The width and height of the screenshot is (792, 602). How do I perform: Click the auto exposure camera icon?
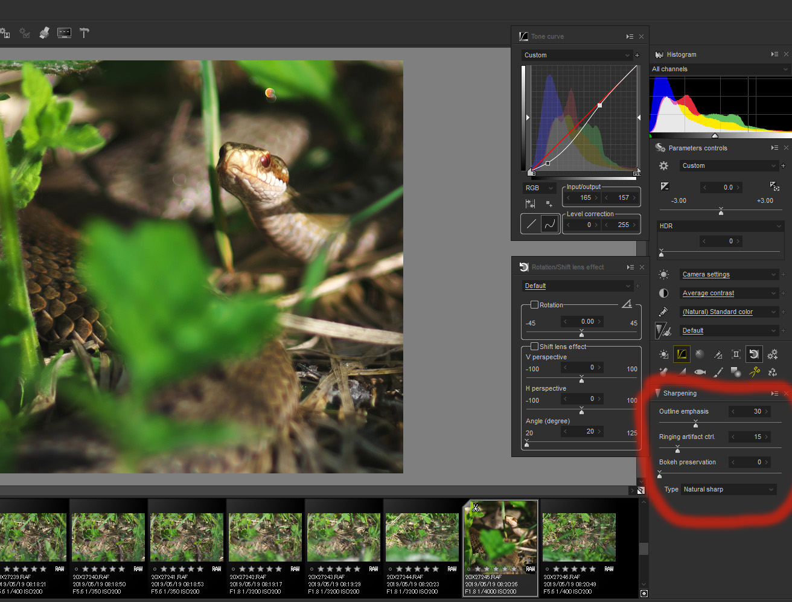[775, 187]
